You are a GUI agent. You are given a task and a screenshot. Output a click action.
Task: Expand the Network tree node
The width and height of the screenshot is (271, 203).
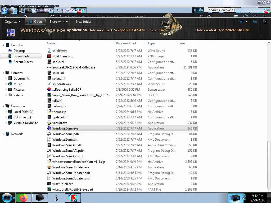pyautogui.click(x=3, y=134)
